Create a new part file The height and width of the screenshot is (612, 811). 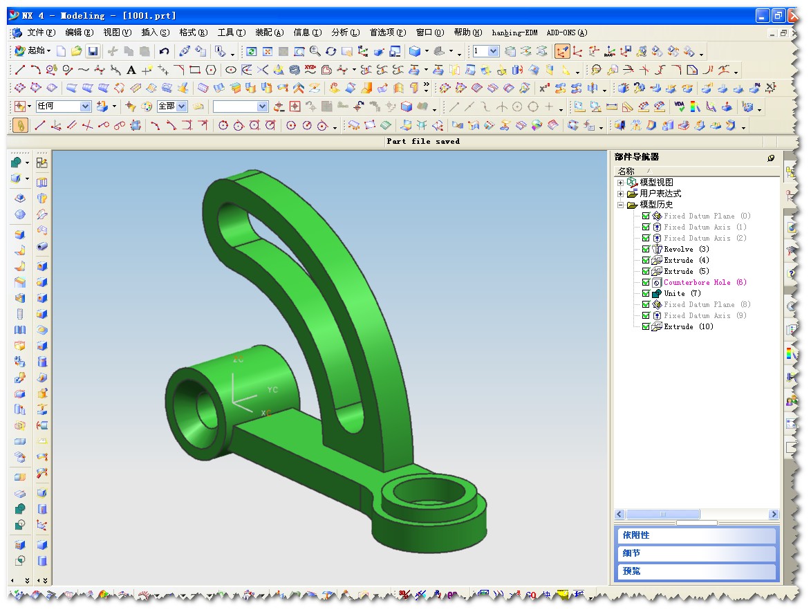coord(61,51)
